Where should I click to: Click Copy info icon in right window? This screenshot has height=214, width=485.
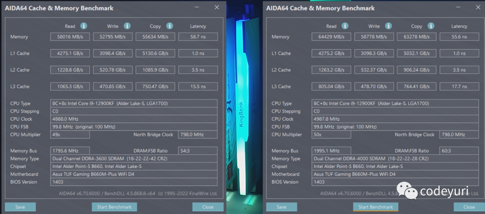[x=431, y=26]
